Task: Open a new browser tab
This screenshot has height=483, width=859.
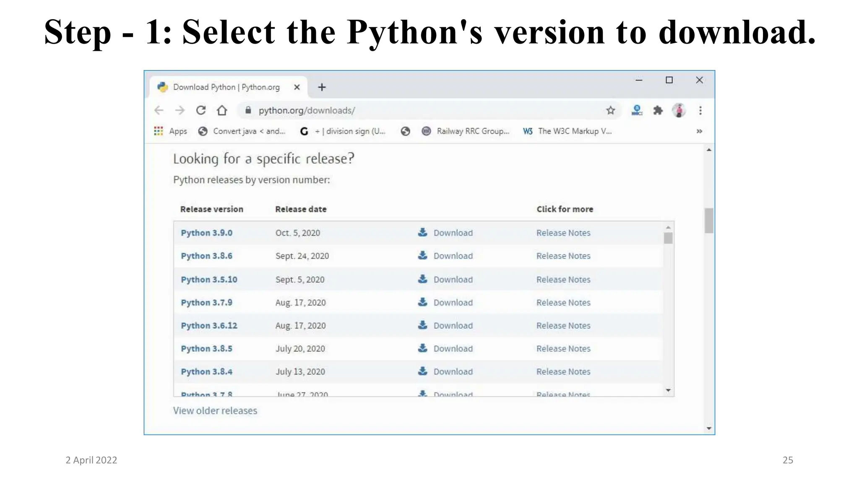Action: point(322,87)
